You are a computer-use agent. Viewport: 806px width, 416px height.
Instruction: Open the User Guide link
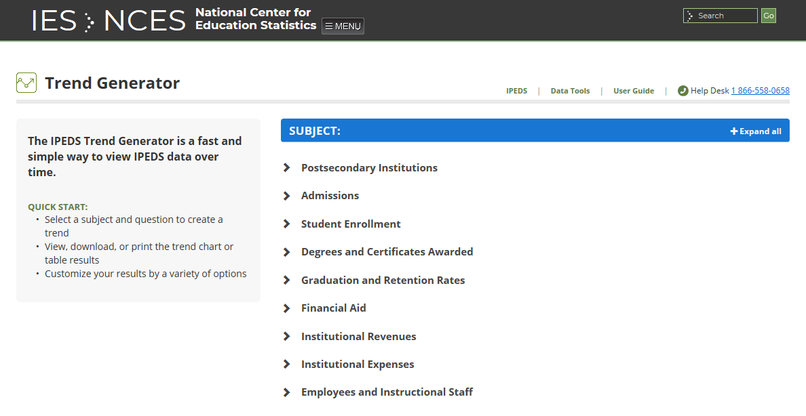[x=633, y=91]
